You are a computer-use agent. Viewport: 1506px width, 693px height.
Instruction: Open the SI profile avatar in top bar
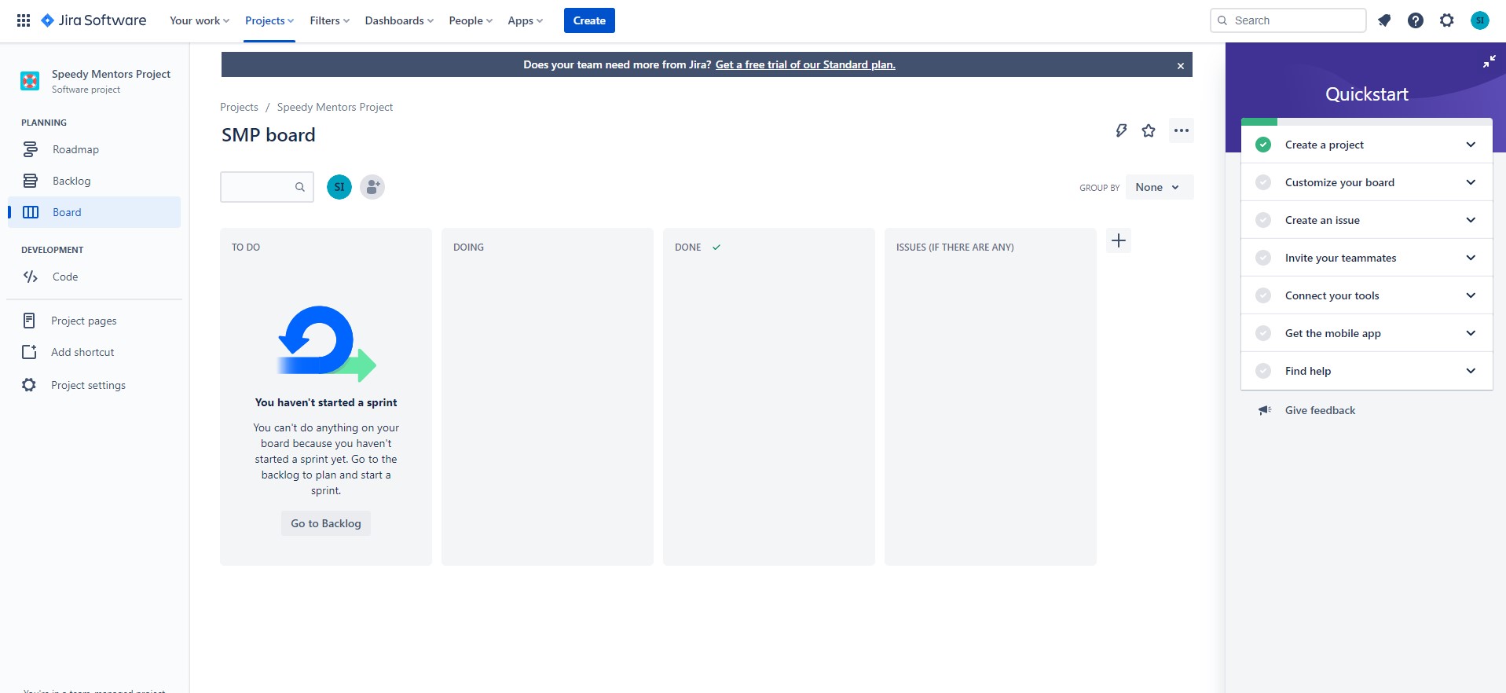tap(1480, 20)
